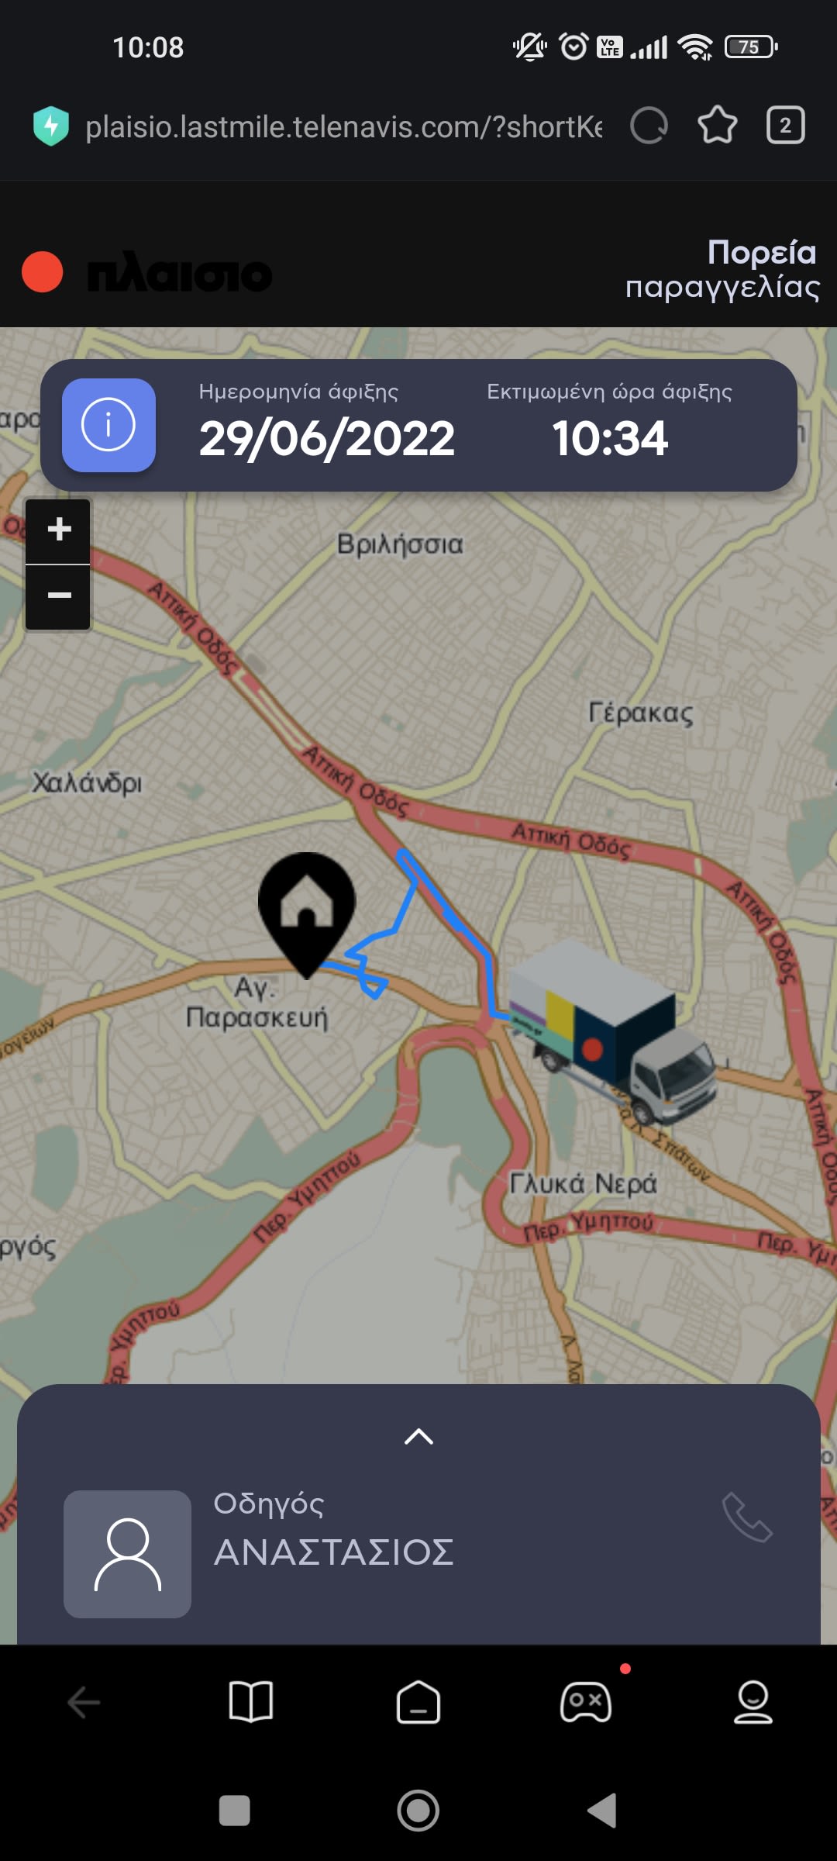The image size is (837, 1861).
Task: Expand the driver panel with up chevron
Action: click(x=418, y=1437)
